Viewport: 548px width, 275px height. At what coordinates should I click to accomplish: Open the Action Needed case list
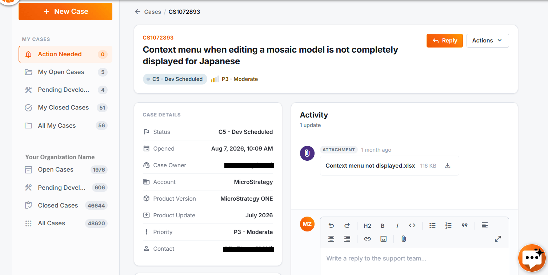point(65,54)
